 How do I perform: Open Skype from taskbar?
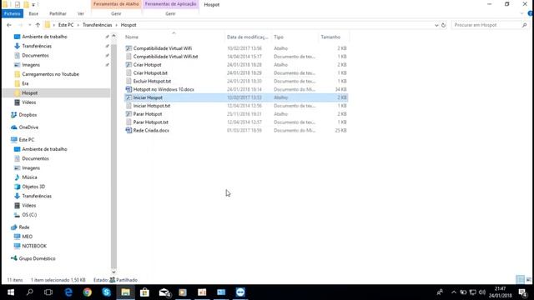pos(107,292)
